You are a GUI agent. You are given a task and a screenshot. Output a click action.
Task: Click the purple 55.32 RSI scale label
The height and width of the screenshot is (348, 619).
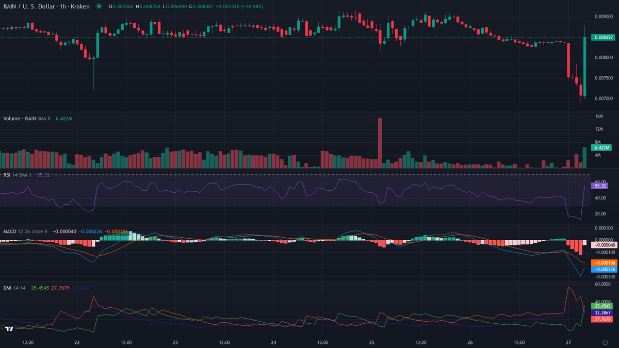(599, 185)
